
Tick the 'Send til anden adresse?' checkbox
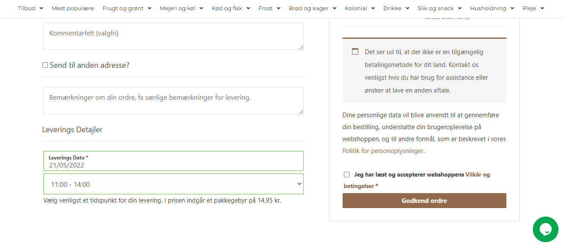coord(45,65)
